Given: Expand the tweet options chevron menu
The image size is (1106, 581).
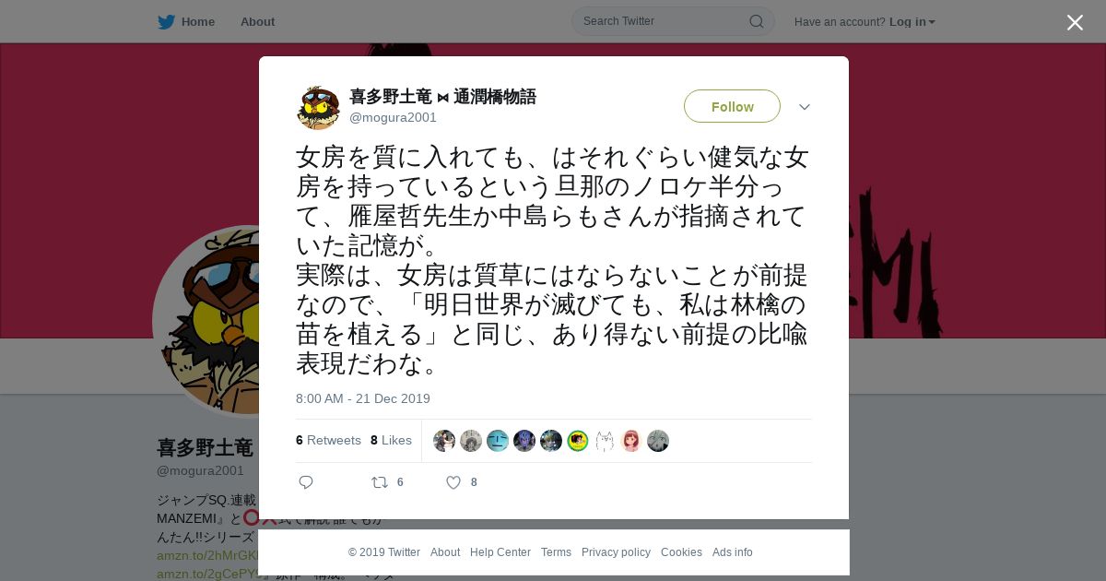Looking at the screenshot, I should [805, 107].
